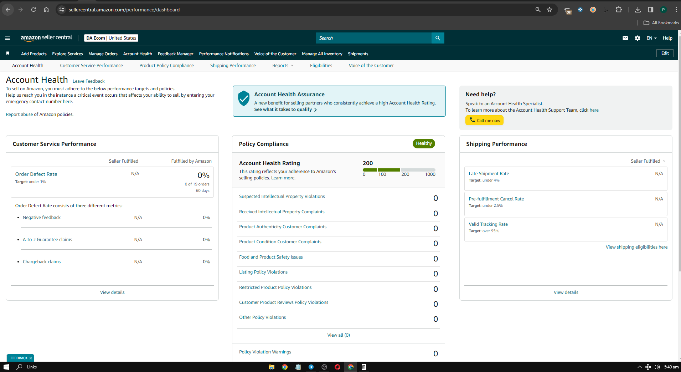Show hidden system tray icons chevron

pyautogui.click(x=640, y=367)
